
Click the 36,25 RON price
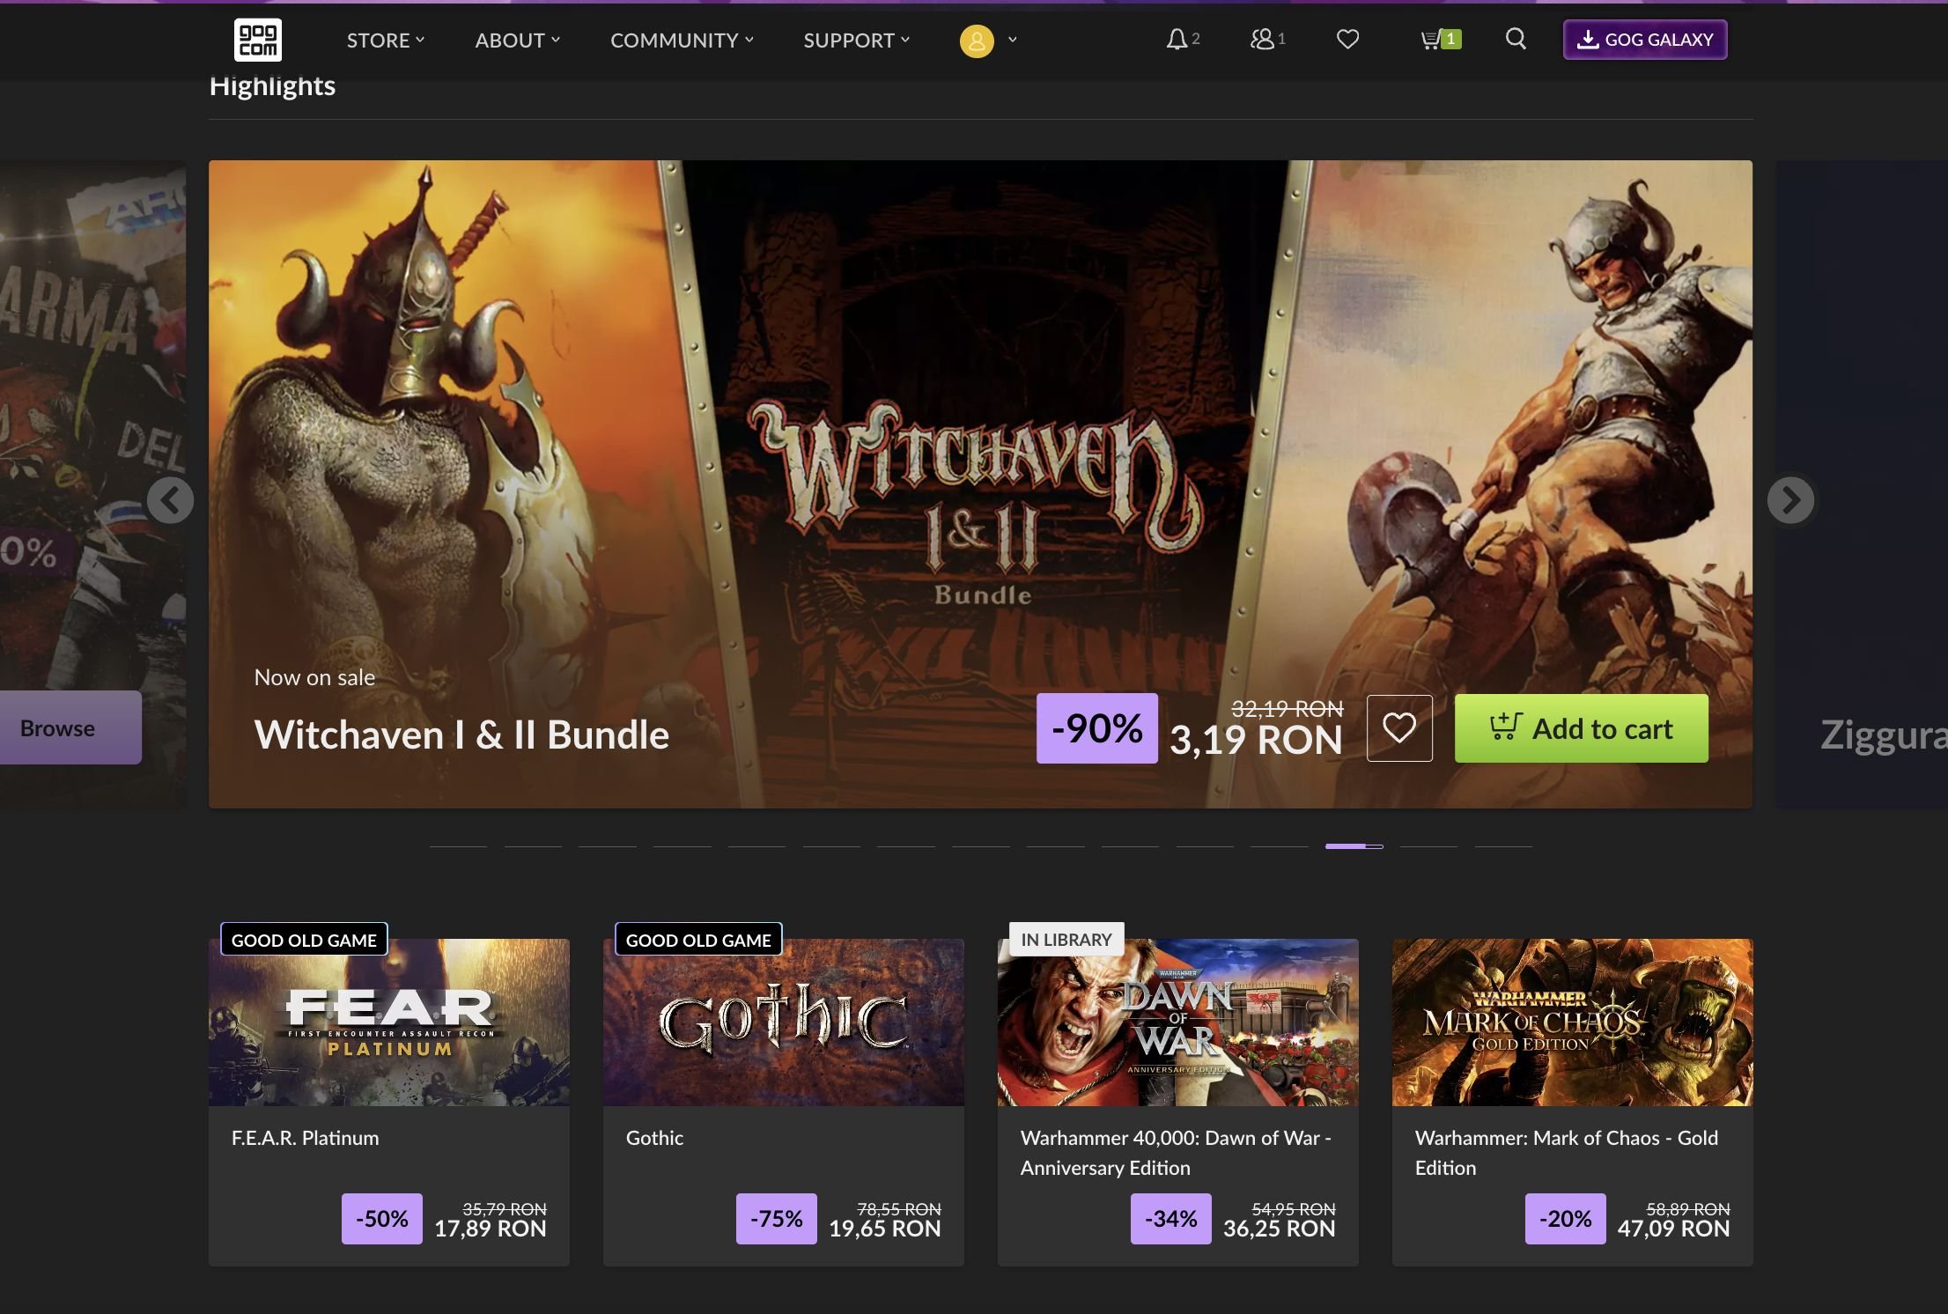click(1280, 1229)
